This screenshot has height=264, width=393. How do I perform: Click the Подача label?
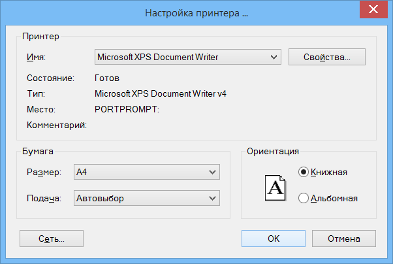pyautogui.click(x=44, y=199)
